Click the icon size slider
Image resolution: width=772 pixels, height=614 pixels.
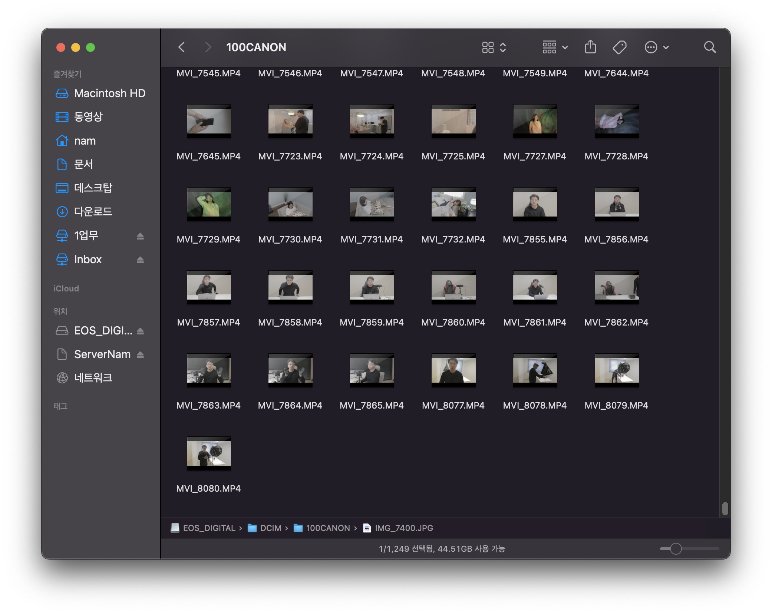tap(689, 548)
